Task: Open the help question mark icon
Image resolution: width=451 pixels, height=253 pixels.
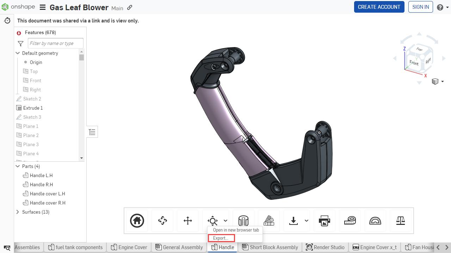Action: 439,7
